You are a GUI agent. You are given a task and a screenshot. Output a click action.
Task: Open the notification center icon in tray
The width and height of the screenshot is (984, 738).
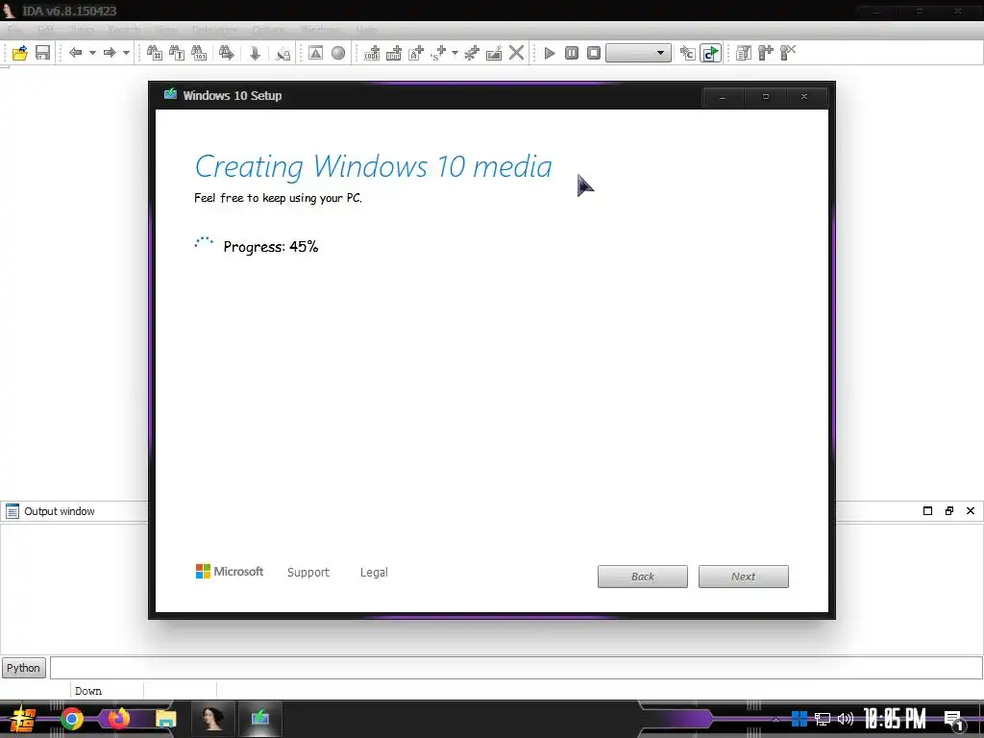click(954, 720)
